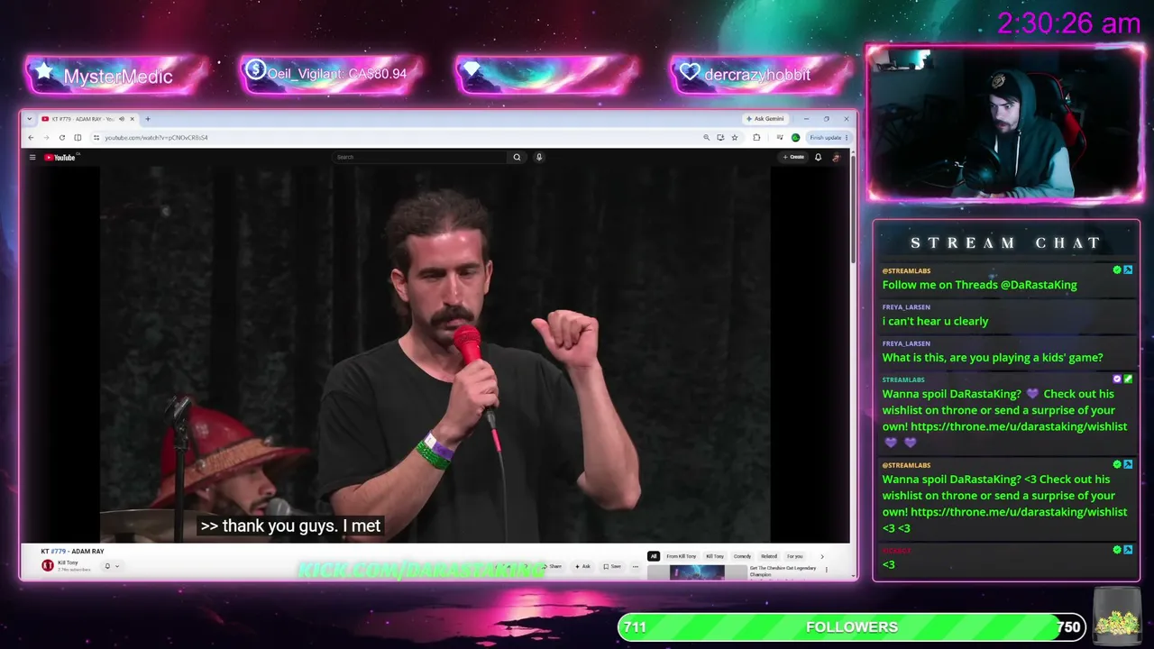Close the KT #779 browser tab

(133, 119)
